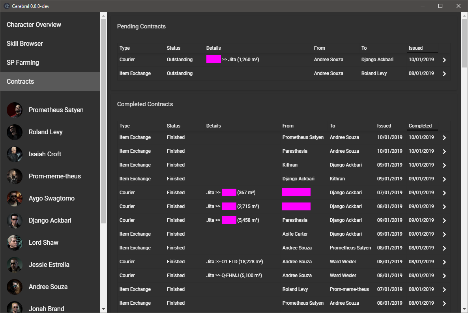Click the 'Kithran' To cell
468x313 pixels.
(337, 178)
